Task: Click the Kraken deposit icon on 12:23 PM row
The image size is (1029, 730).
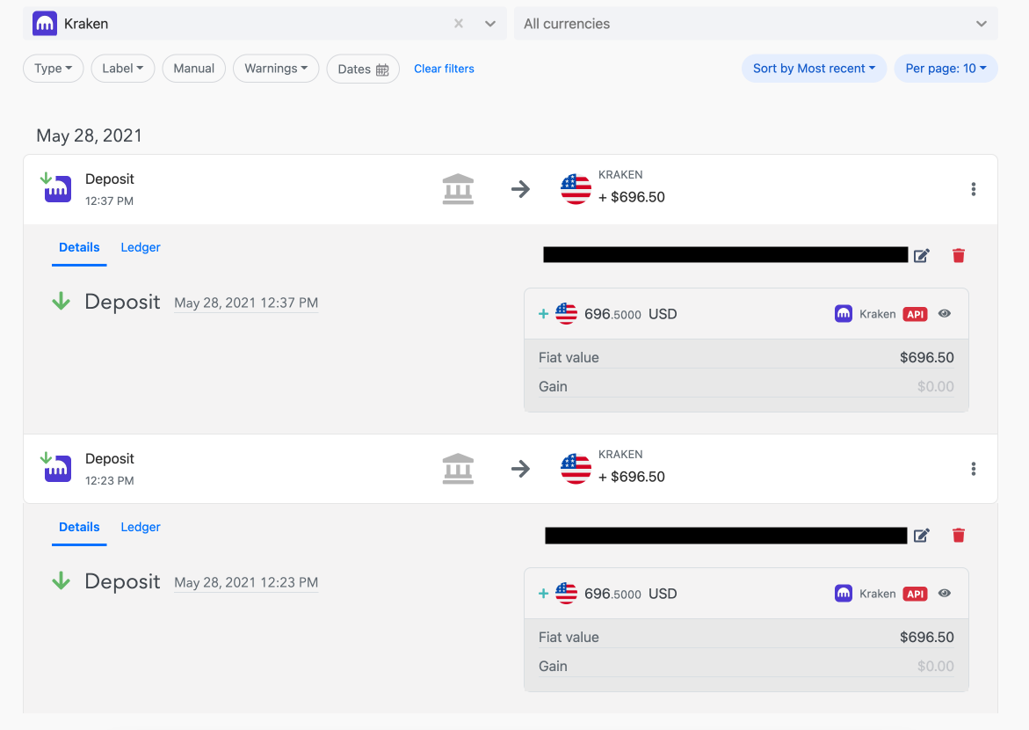Action: [x=56, y=467]
